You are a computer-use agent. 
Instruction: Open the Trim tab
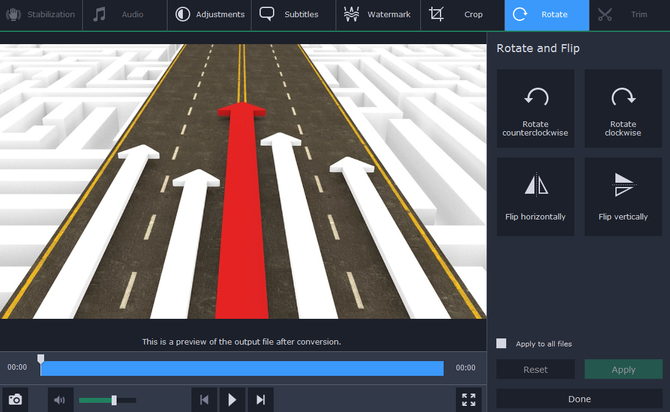630,15
